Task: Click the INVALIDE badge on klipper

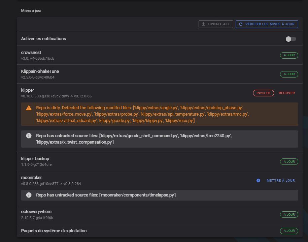Action: point(264,93)
